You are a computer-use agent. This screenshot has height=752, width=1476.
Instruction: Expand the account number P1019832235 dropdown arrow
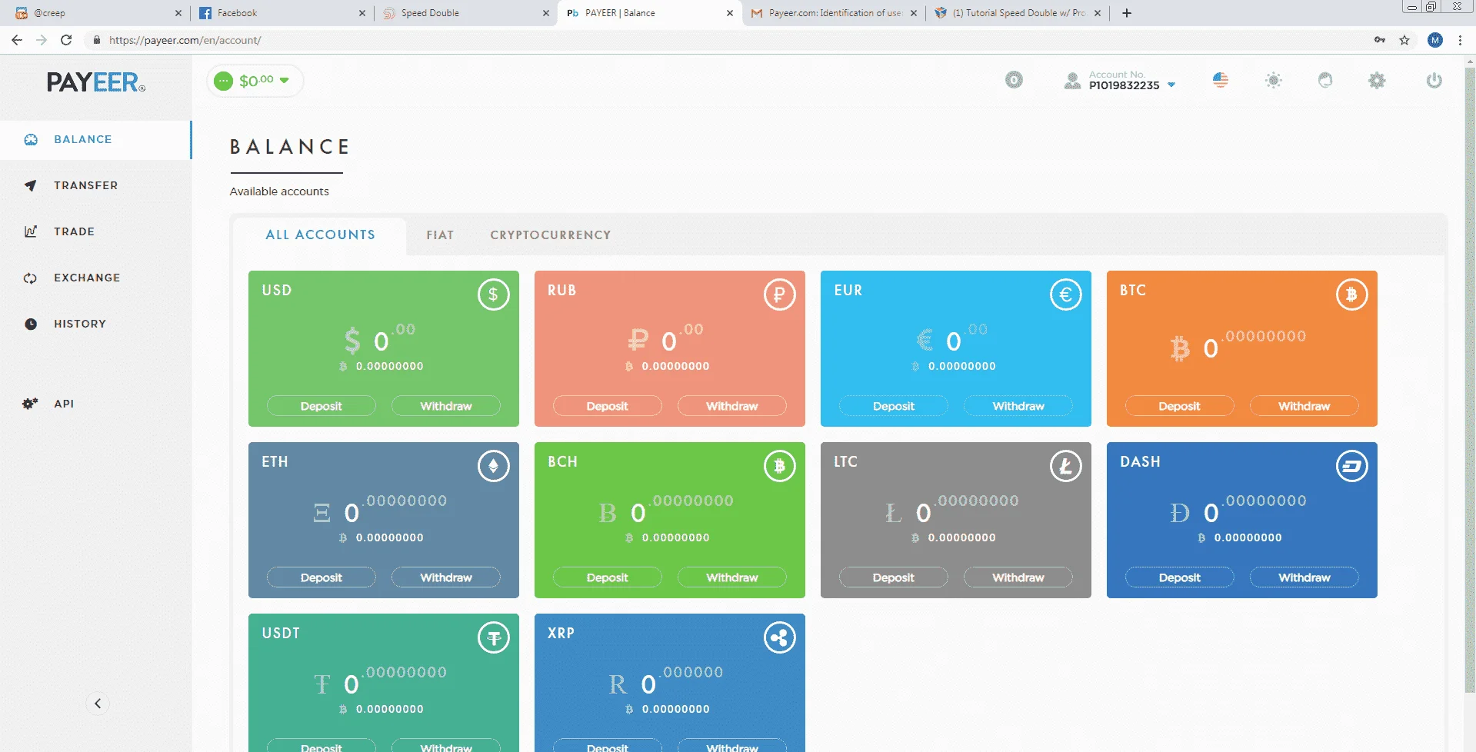point(1171,85)
